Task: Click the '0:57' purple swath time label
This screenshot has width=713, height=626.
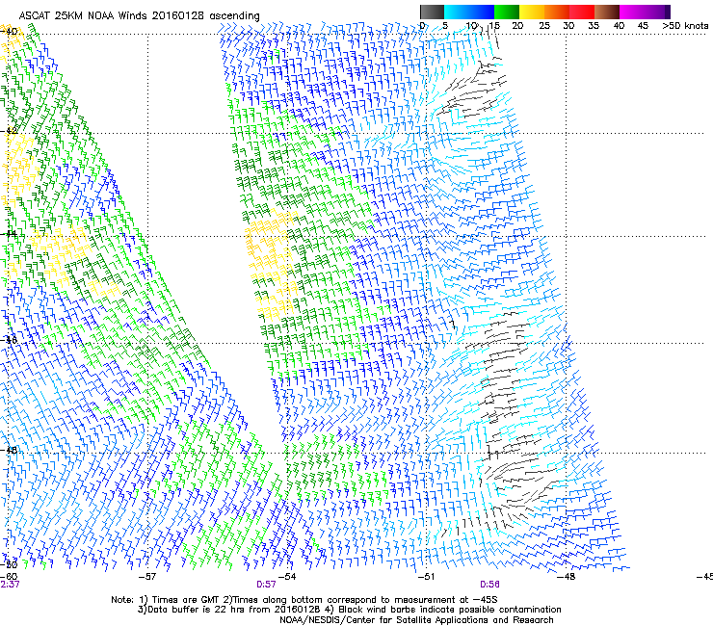Action: pyautogui.click(x=266, y=585)
